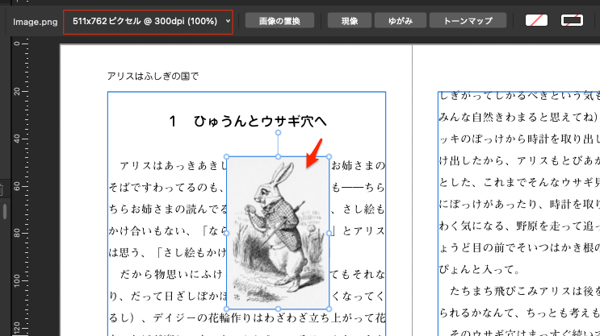The image size is (600, 336).
Task: Click the left-middle edge handle of rabbit image
Action: [227, 233]
